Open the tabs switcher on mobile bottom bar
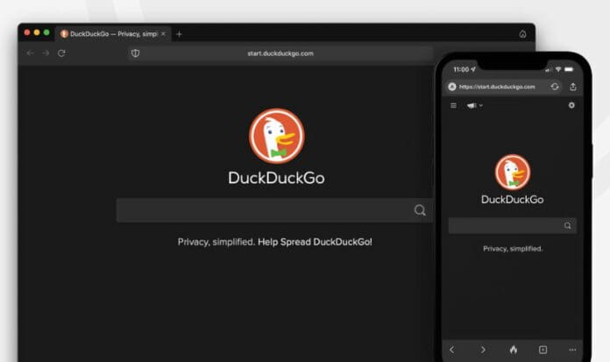 543,350
